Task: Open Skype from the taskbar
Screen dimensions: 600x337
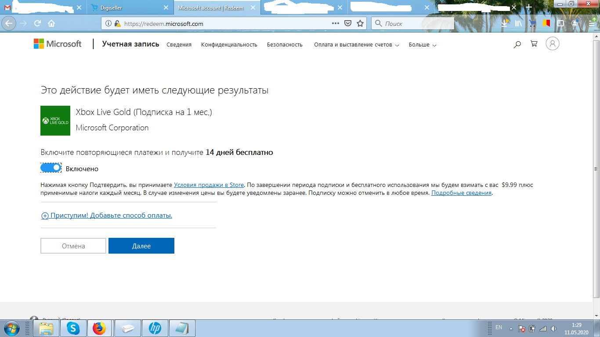Action: tap(73, 328)
